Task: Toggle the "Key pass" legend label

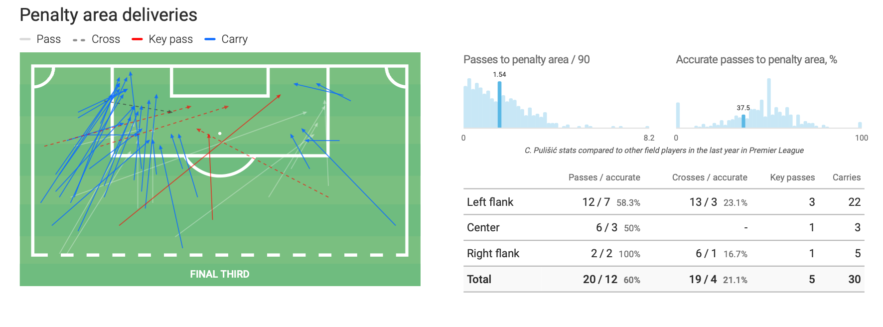Action: click(170, 39)
